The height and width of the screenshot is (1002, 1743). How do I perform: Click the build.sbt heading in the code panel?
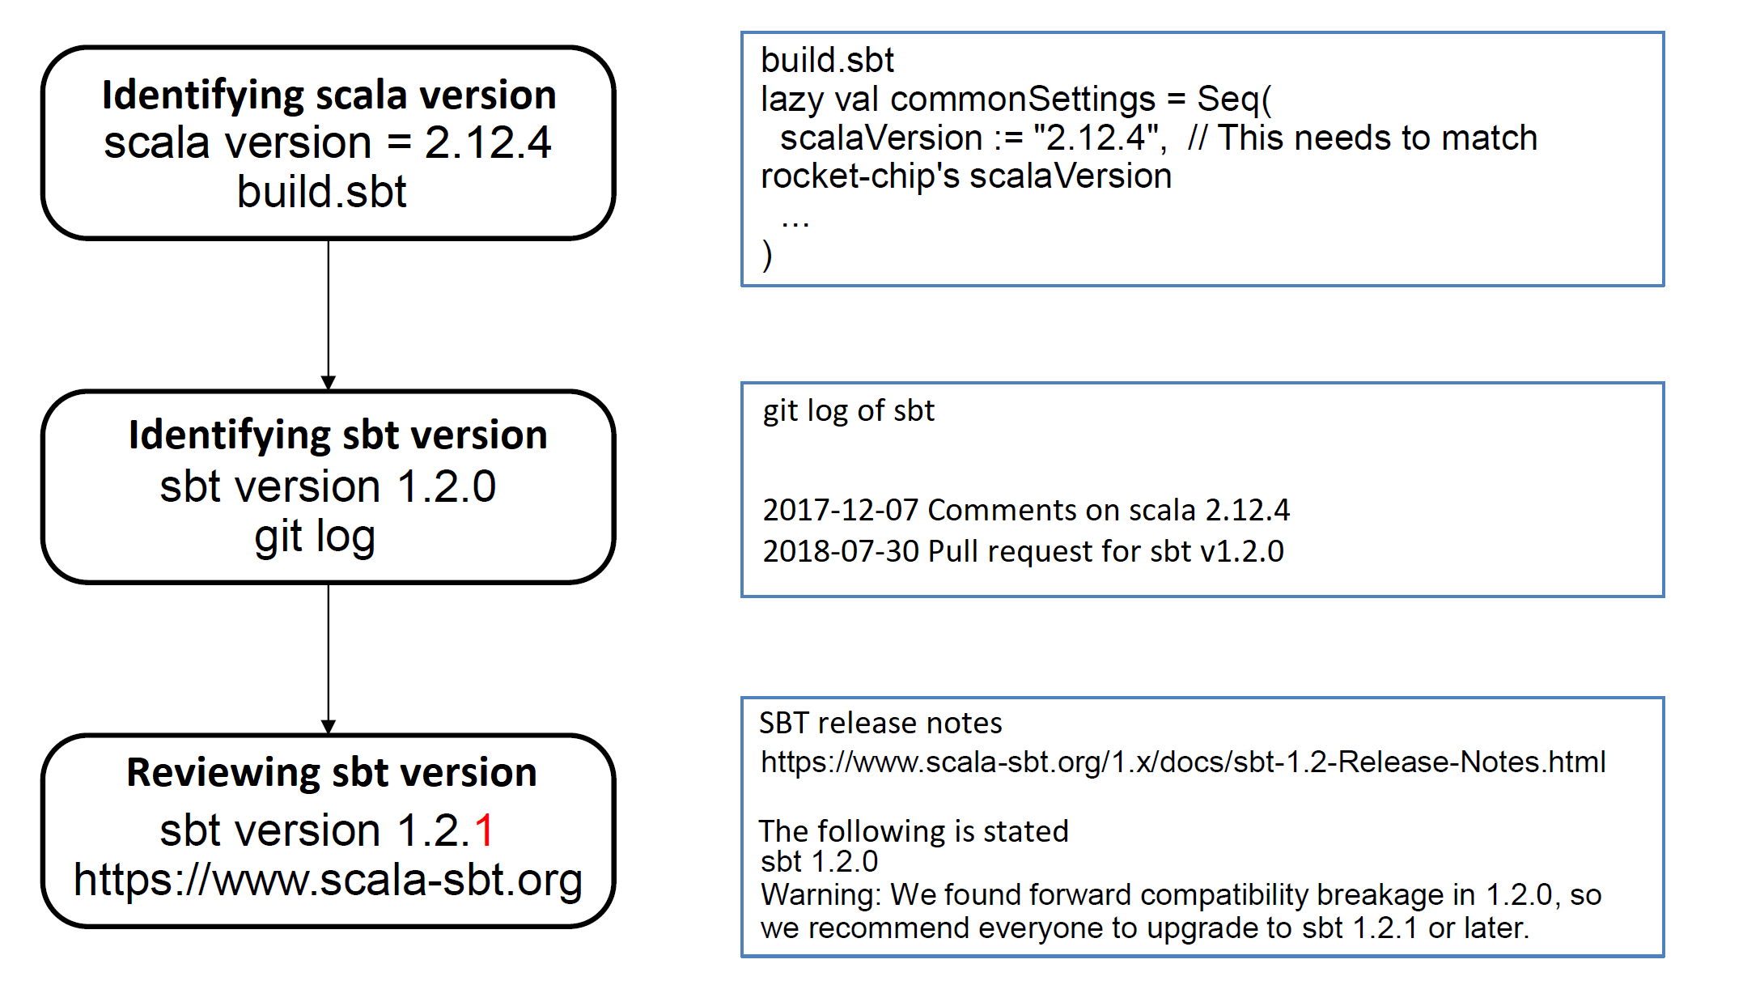pyautogui.click(x=827, y=61)
